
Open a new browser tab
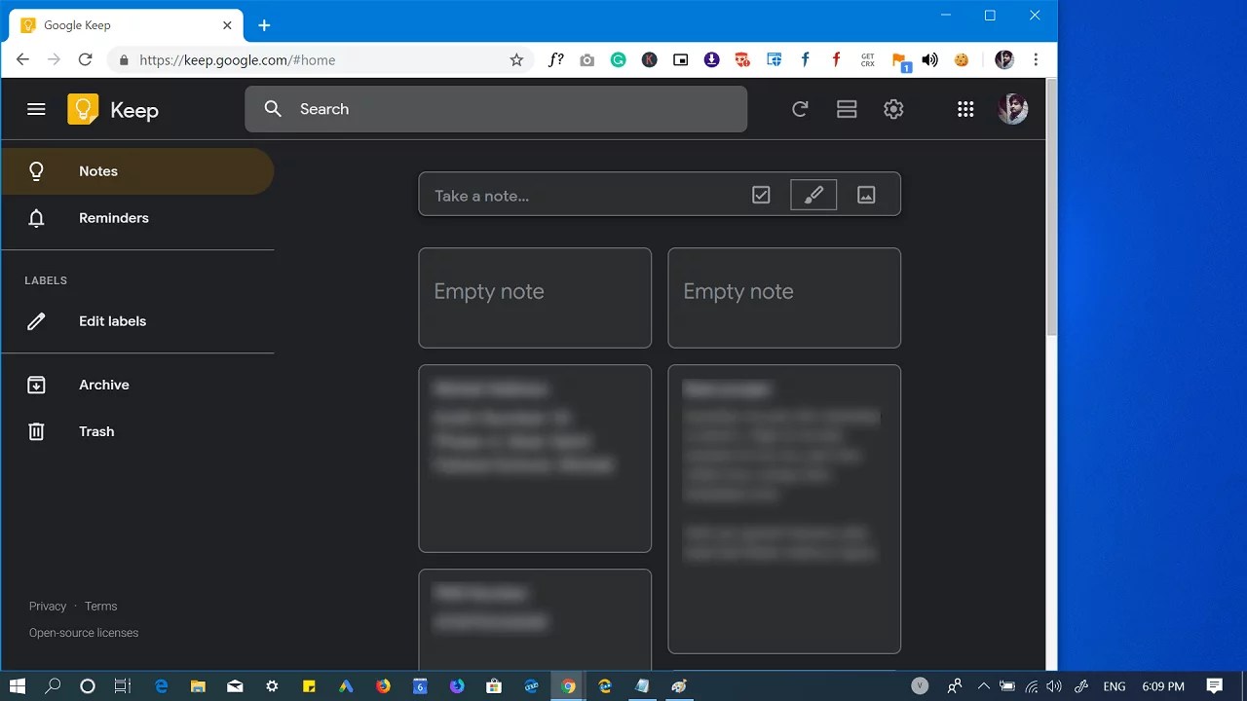click(264, 25)
